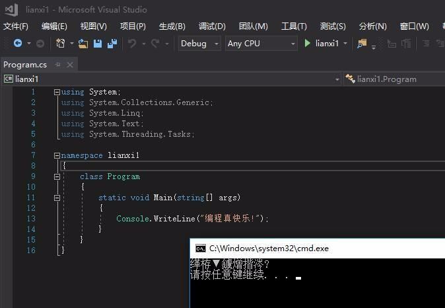
Task: Open the Debug configuration dropdown
Action: (200, 44)
